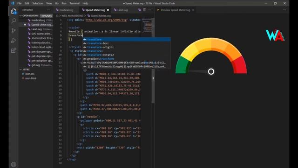Choose 'transform:rotateZ' autocomplete suggestion

click(127, 55)
